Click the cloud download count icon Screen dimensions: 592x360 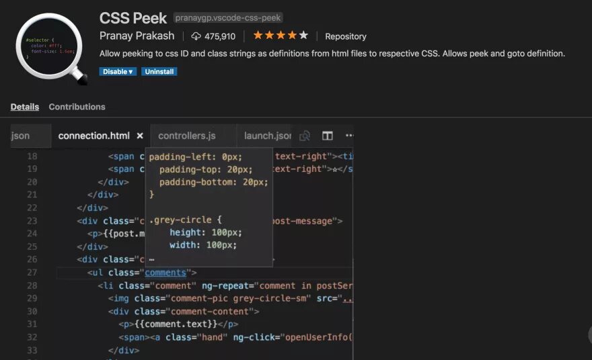click(x=196, y=36)
